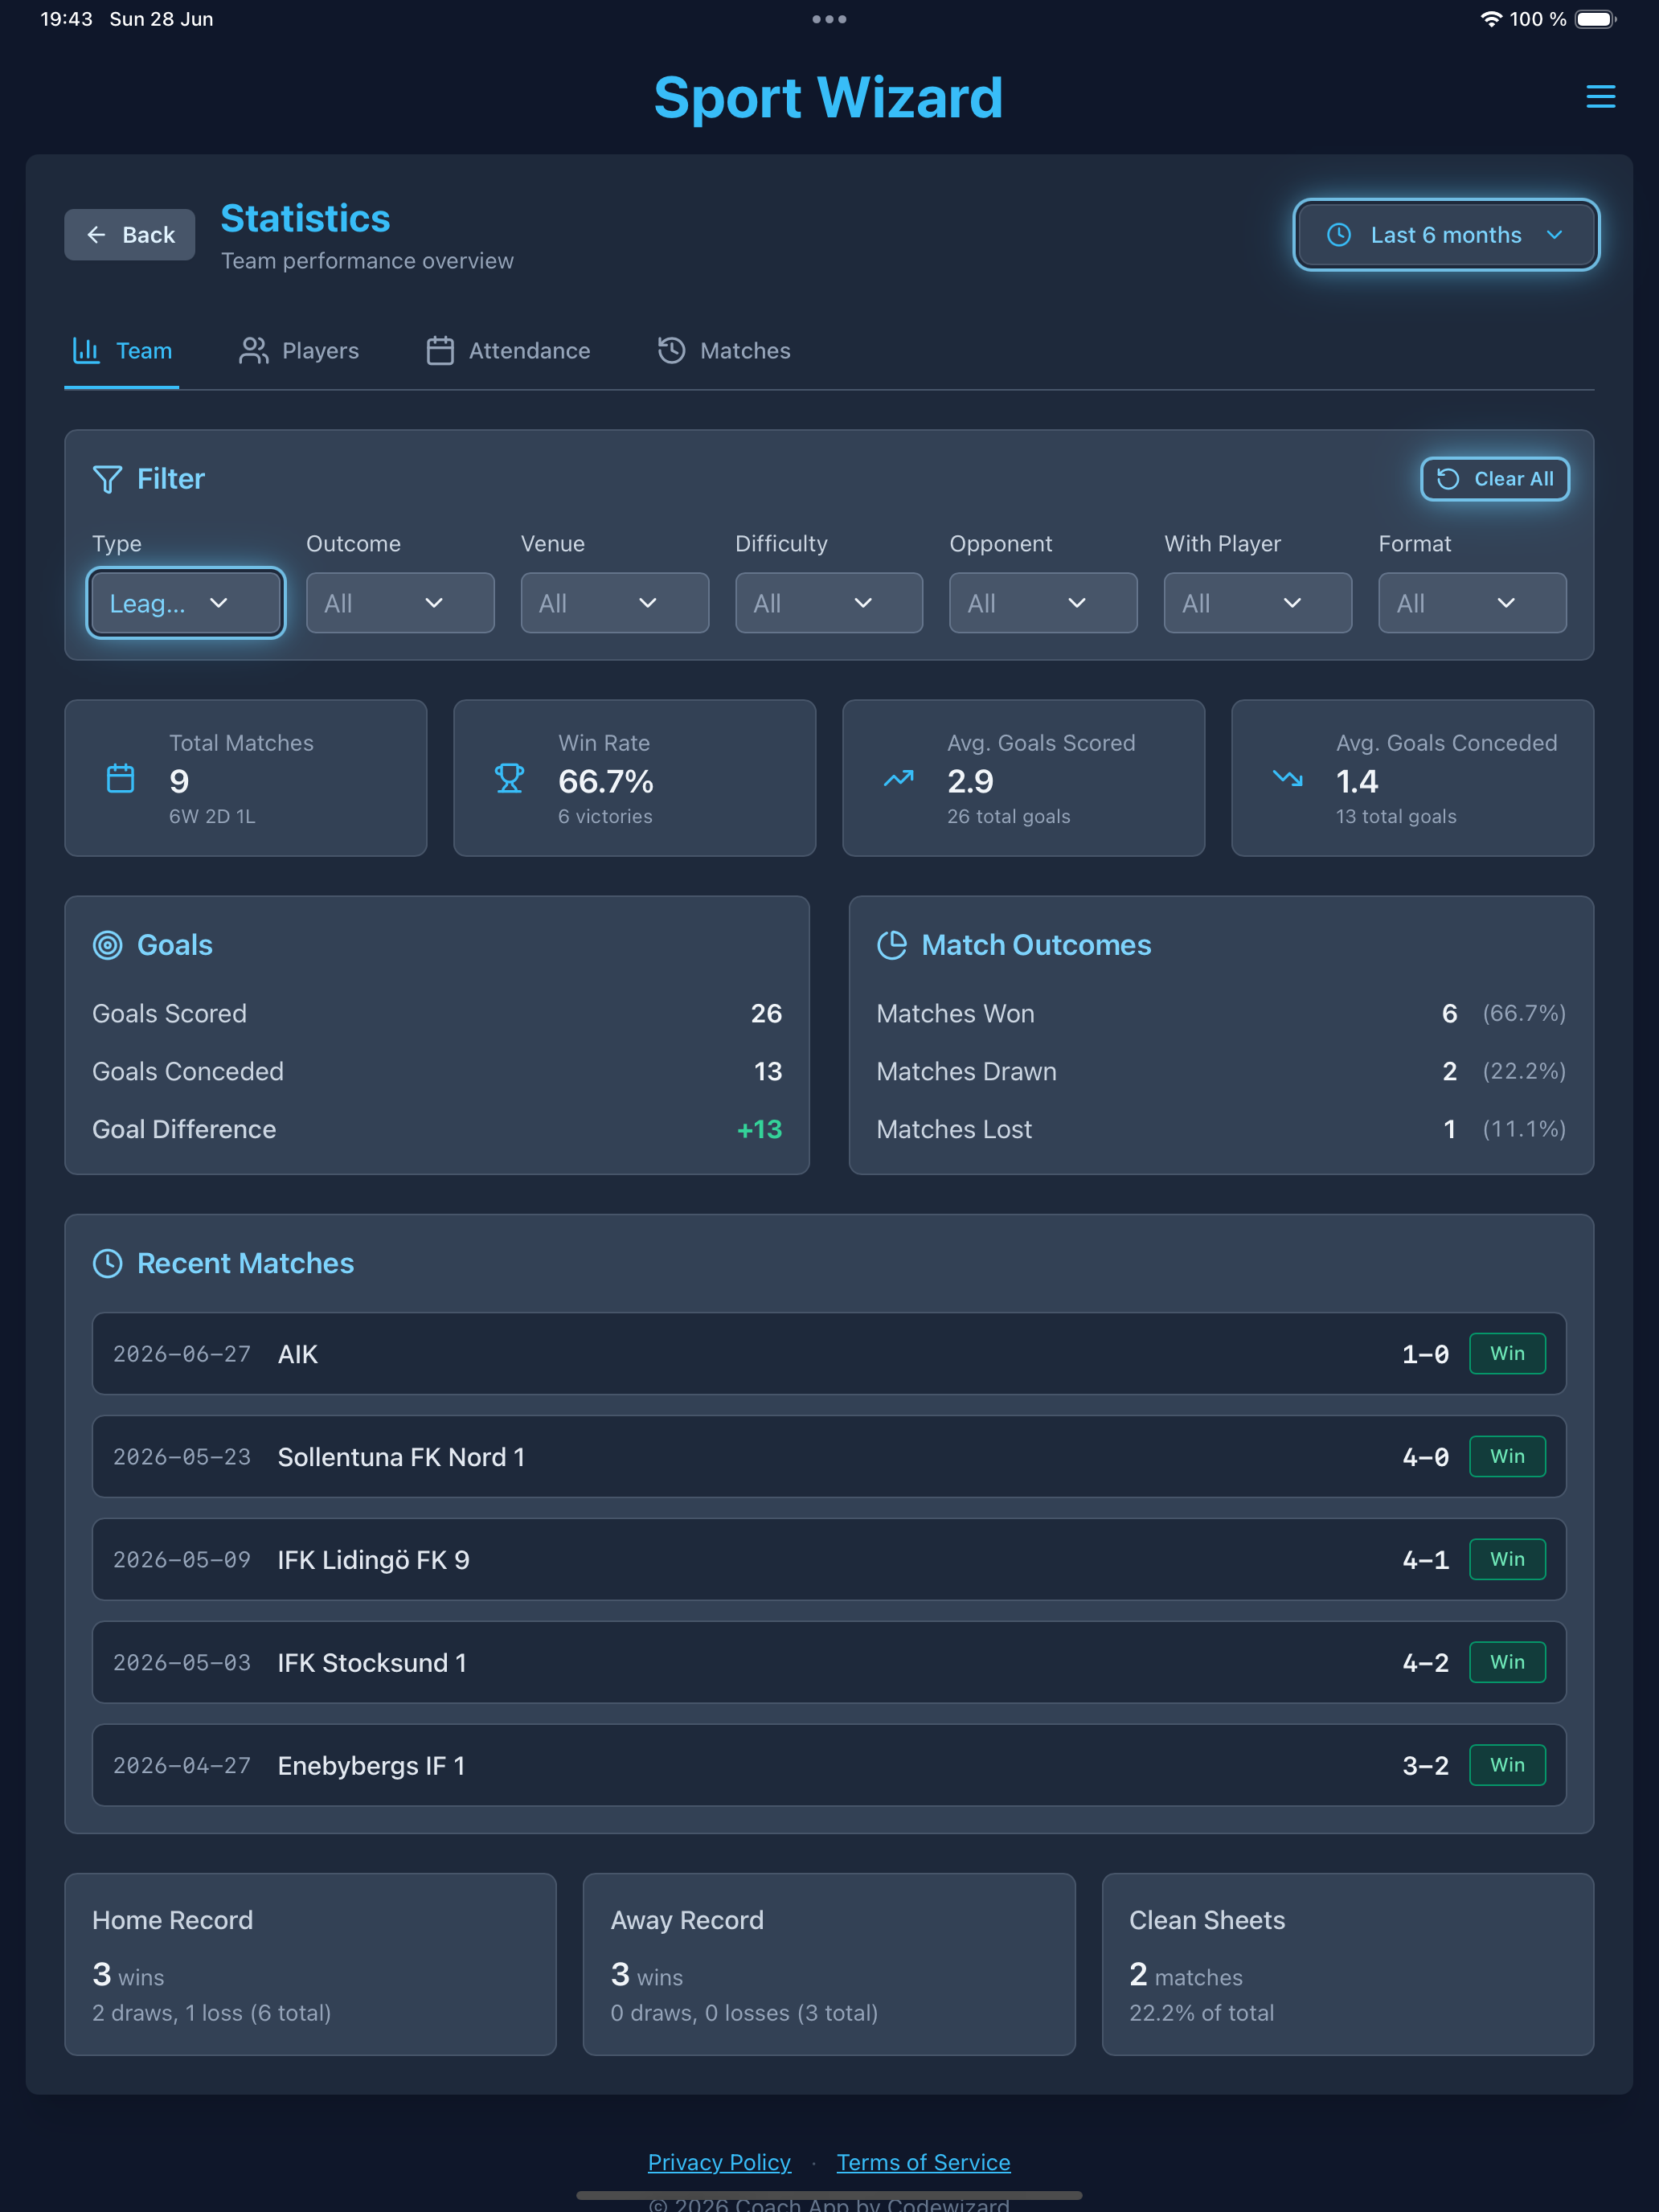Expand the Last 6 months period dropdown

(1446, 235)
